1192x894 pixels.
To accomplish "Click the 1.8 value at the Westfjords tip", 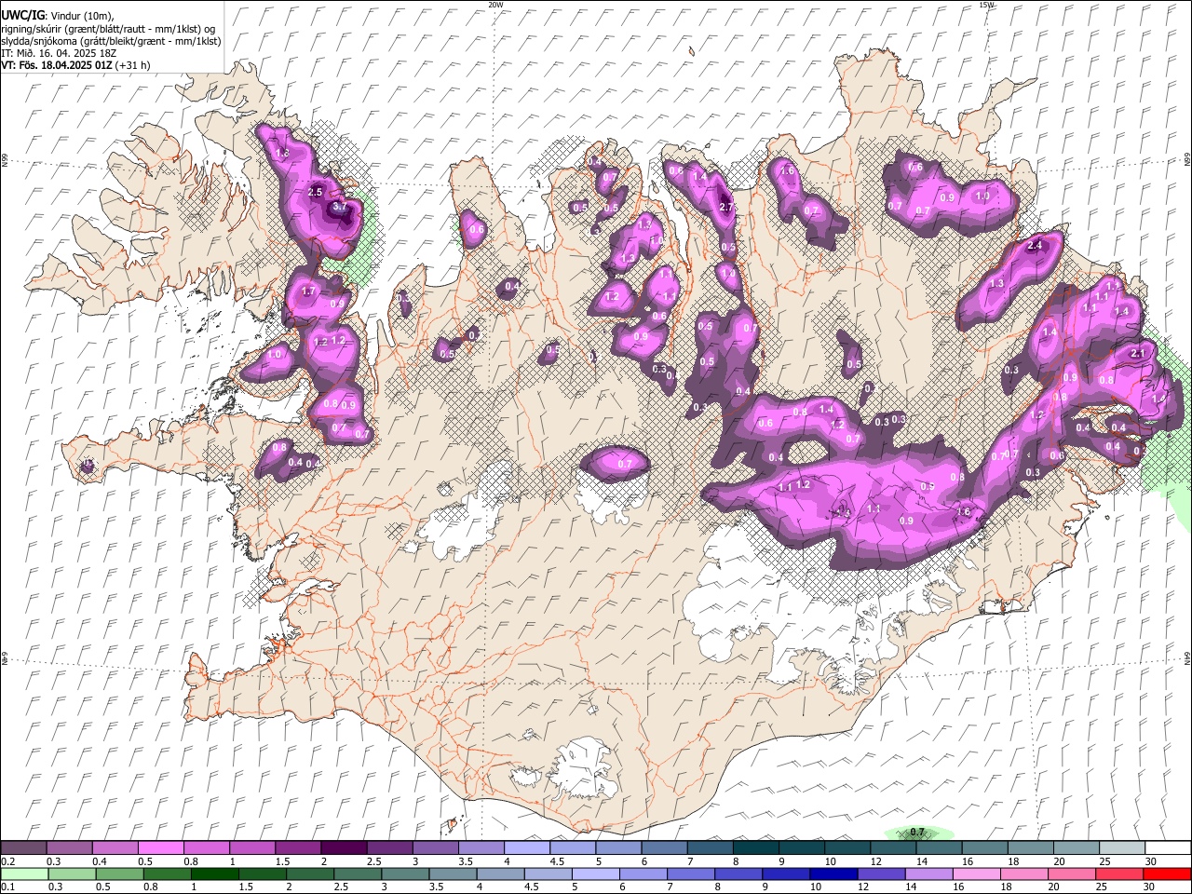I will (x=283, y=153).
